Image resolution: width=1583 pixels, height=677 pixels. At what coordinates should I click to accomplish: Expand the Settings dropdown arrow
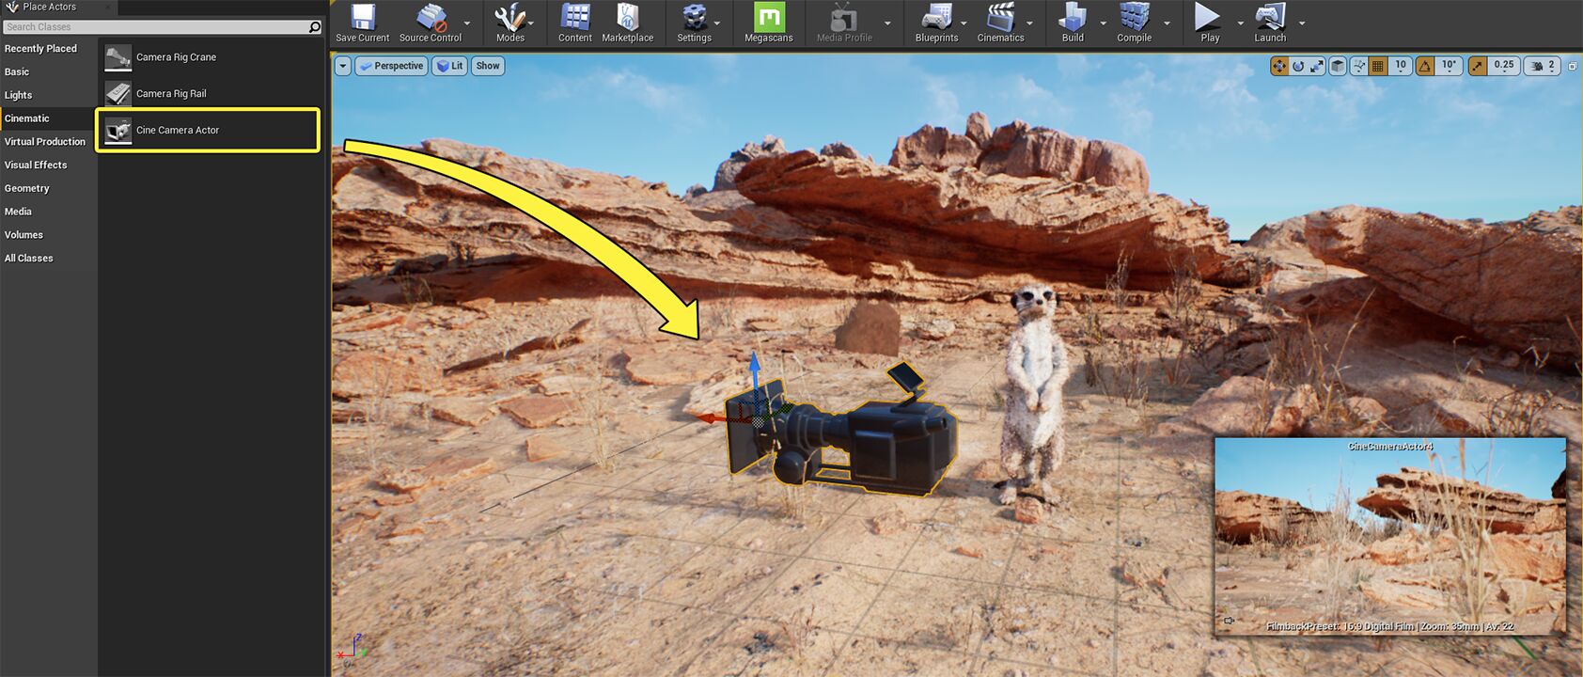(x=717, y=23)
